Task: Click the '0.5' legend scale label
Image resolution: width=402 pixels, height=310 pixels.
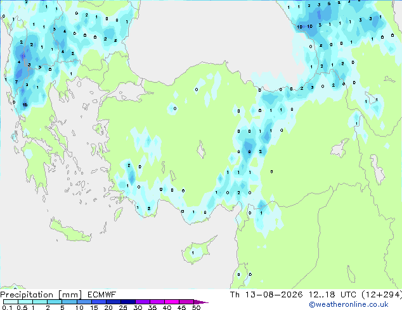Action: [22, 307]
